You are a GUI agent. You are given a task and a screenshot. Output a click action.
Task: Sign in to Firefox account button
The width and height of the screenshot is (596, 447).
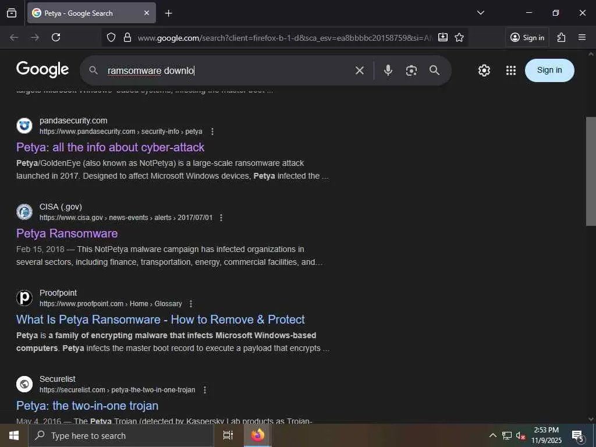(527, 37)
